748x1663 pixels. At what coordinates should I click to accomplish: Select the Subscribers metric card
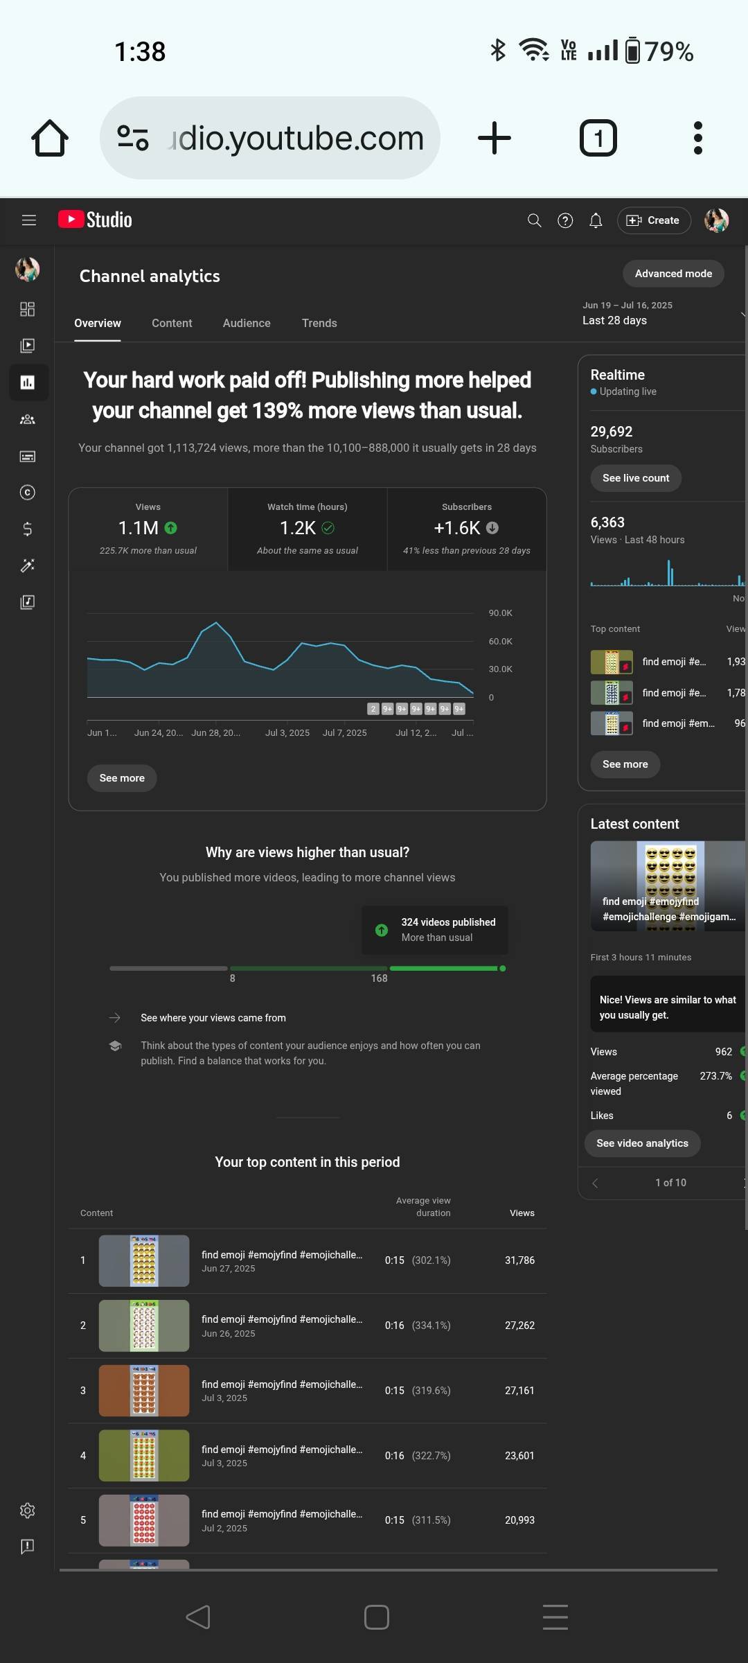pos(467,529)
